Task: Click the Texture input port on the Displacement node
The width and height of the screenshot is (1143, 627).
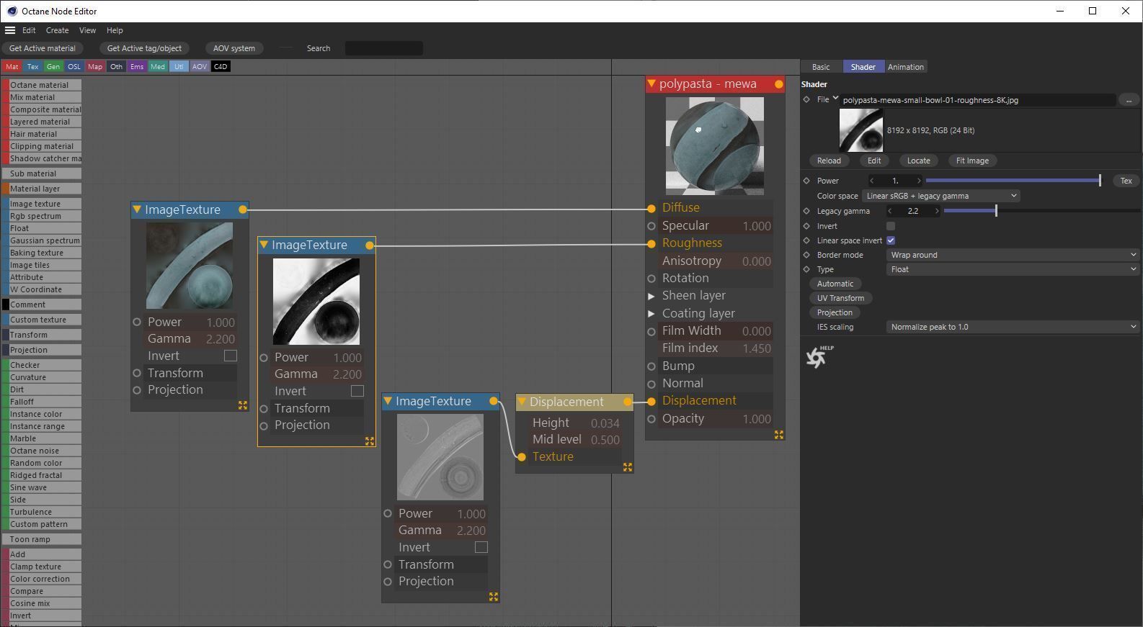Action: [x=522, y=457]
